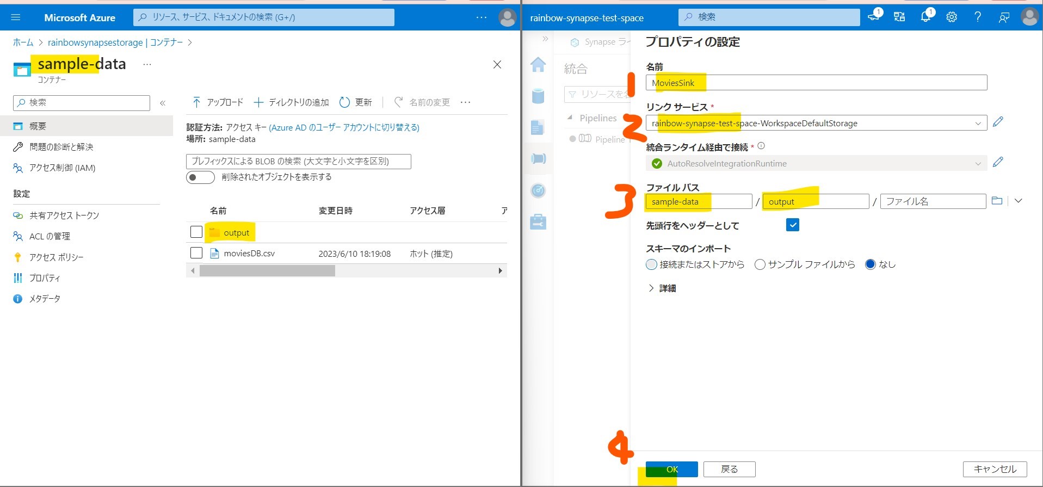
Task: Toggle 削除されたオブジェクトを表示する switch
Action: coord(200,177)
